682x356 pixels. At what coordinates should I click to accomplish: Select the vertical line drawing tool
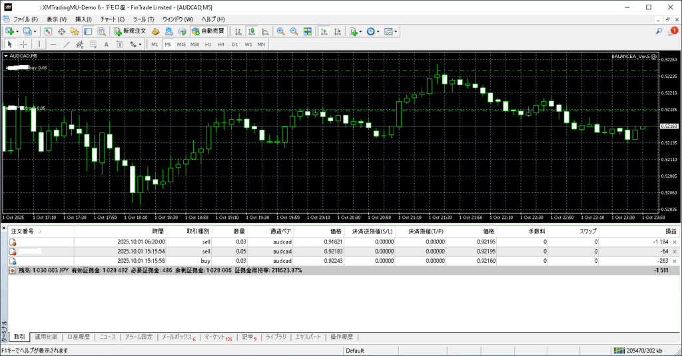39,44
